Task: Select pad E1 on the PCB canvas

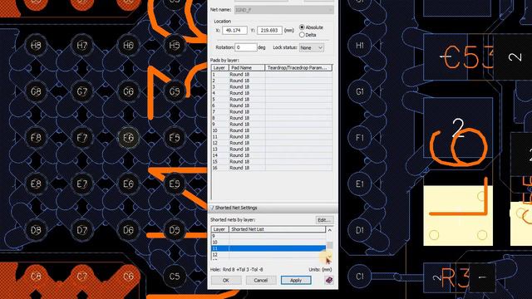Action: (x=360, y=184)
